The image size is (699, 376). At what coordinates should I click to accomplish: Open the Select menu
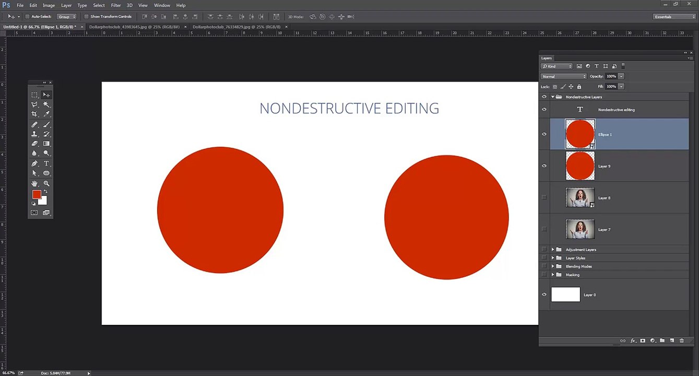(x=99, y=5)
